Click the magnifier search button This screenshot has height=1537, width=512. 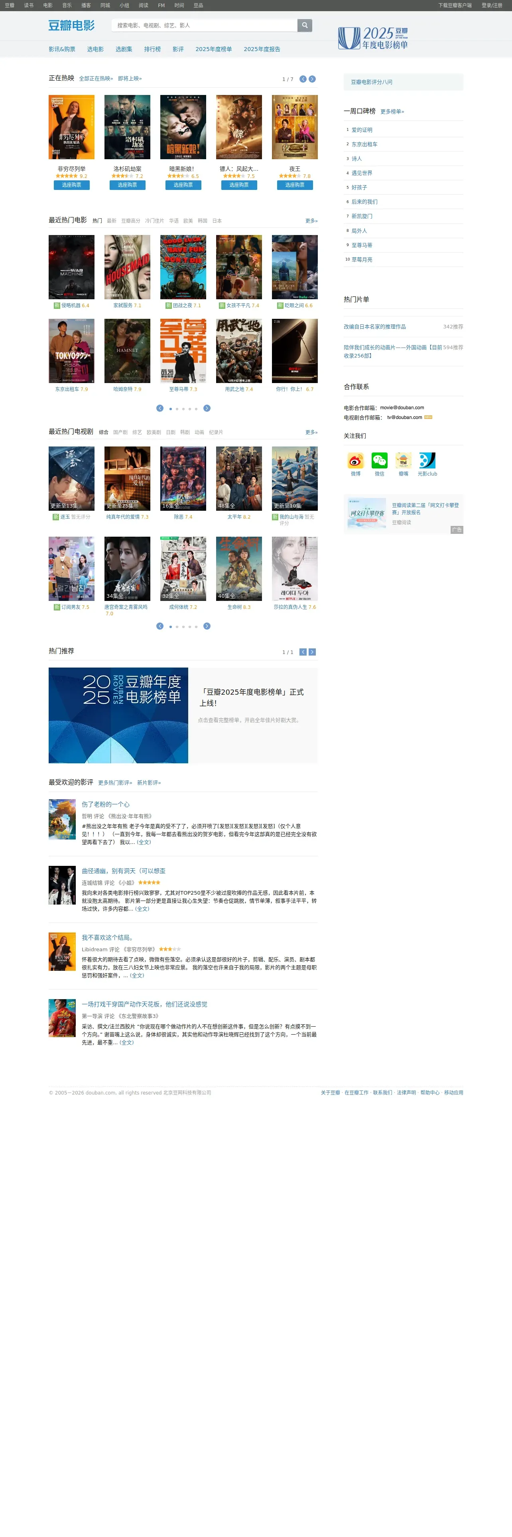click(305, 25)
